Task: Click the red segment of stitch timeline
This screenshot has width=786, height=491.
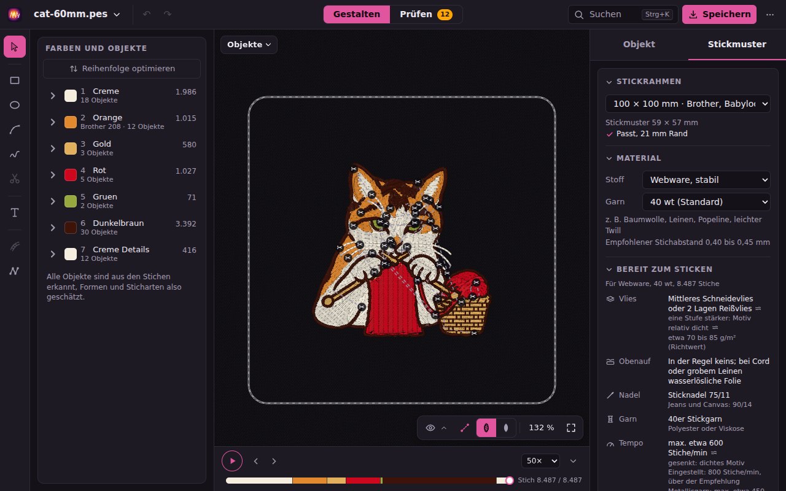Action: pos(363,481)
